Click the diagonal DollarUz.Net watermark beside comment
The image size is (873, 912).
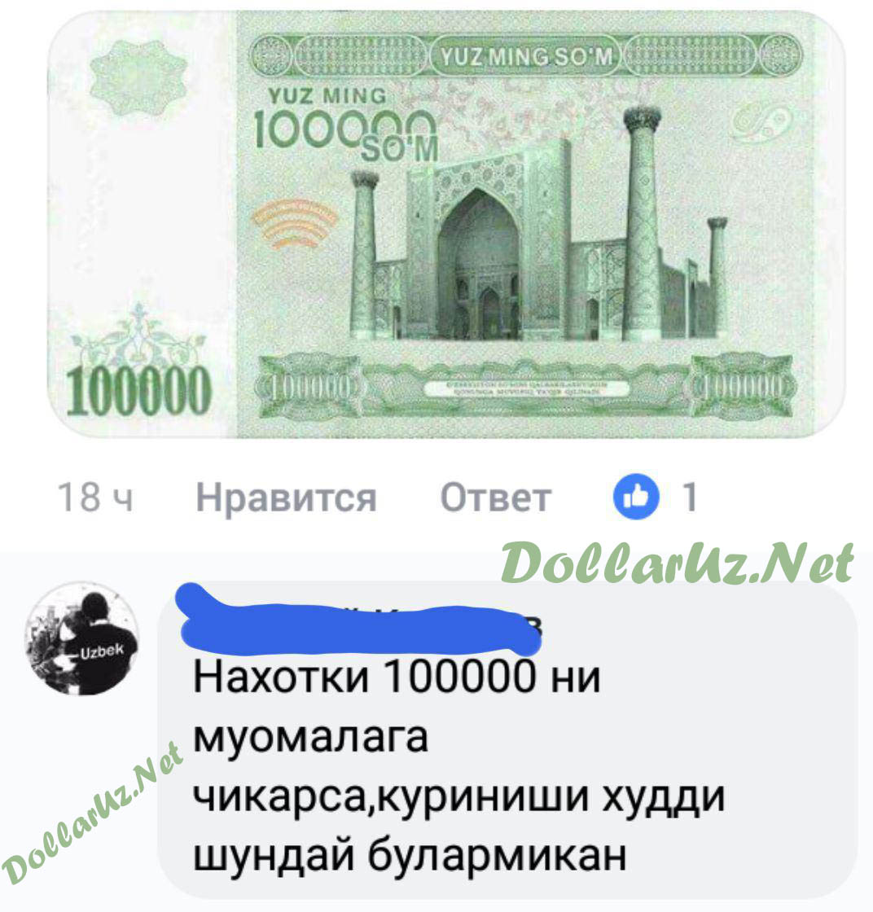click(x=92, y=814)
